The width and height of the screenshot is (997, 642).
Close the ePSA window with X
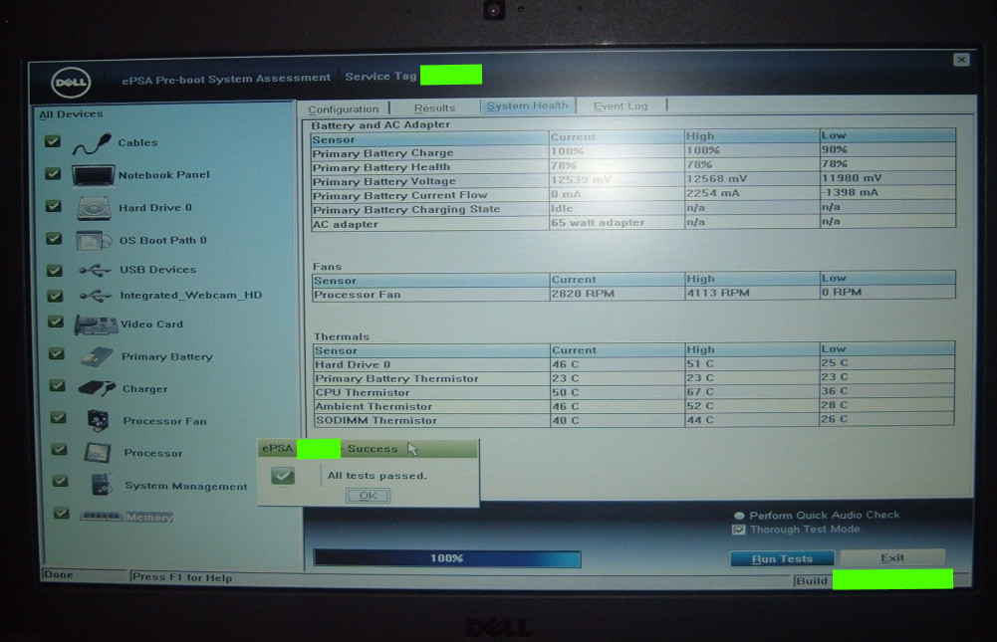[961, 59]
